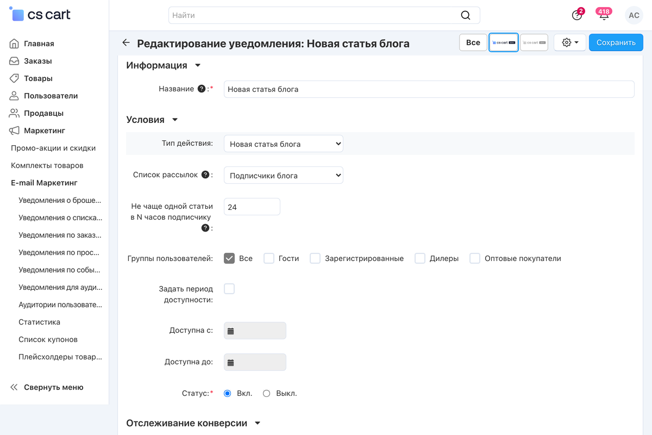Select the second greyed CS-Cart storefront thumbnail
The width and height of the screenshot is (652, 435).
(x=534, y=42)
